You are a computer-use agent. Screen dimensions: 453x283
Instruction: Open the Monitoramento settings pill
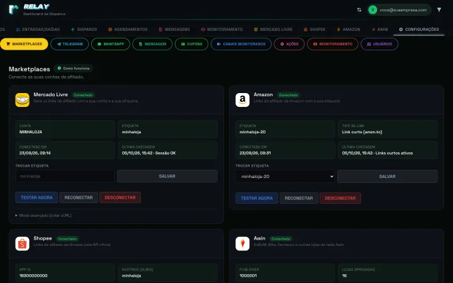tap(333, 44)
